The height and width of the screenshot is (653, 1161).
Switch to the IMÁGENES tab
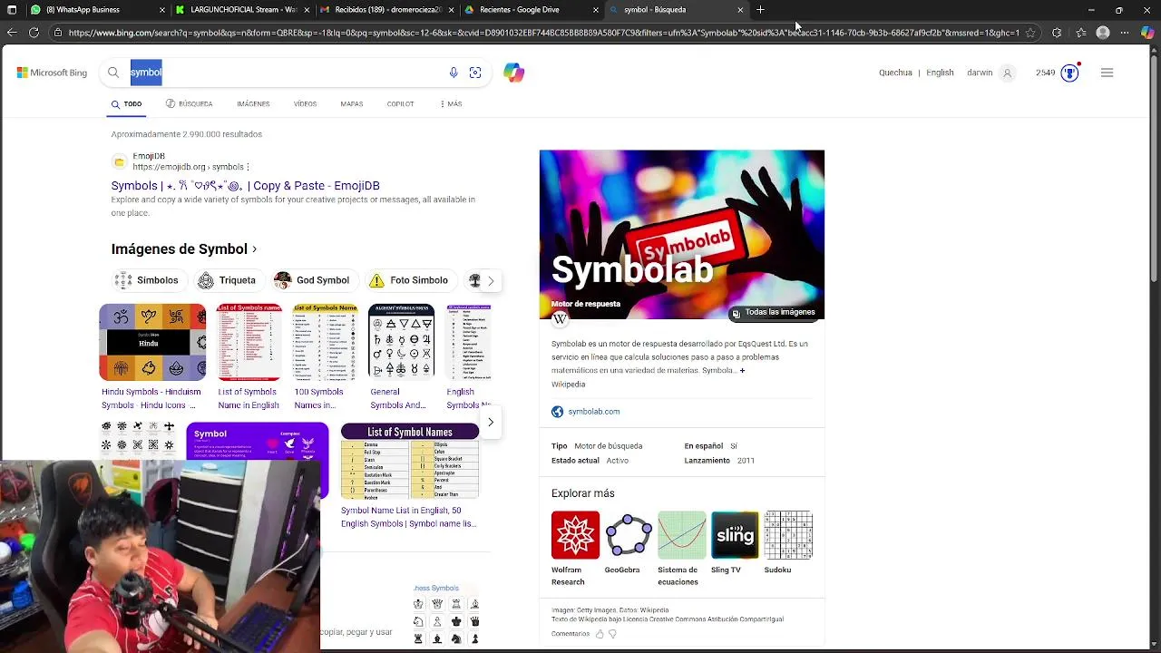(253, 104)
